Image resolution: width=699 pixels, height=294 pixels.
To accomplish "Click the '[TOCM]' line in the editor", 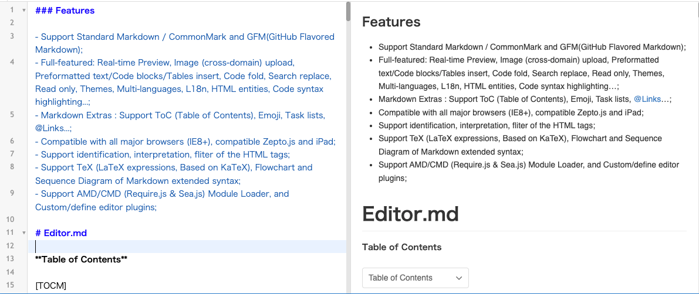I will (50, 285).
